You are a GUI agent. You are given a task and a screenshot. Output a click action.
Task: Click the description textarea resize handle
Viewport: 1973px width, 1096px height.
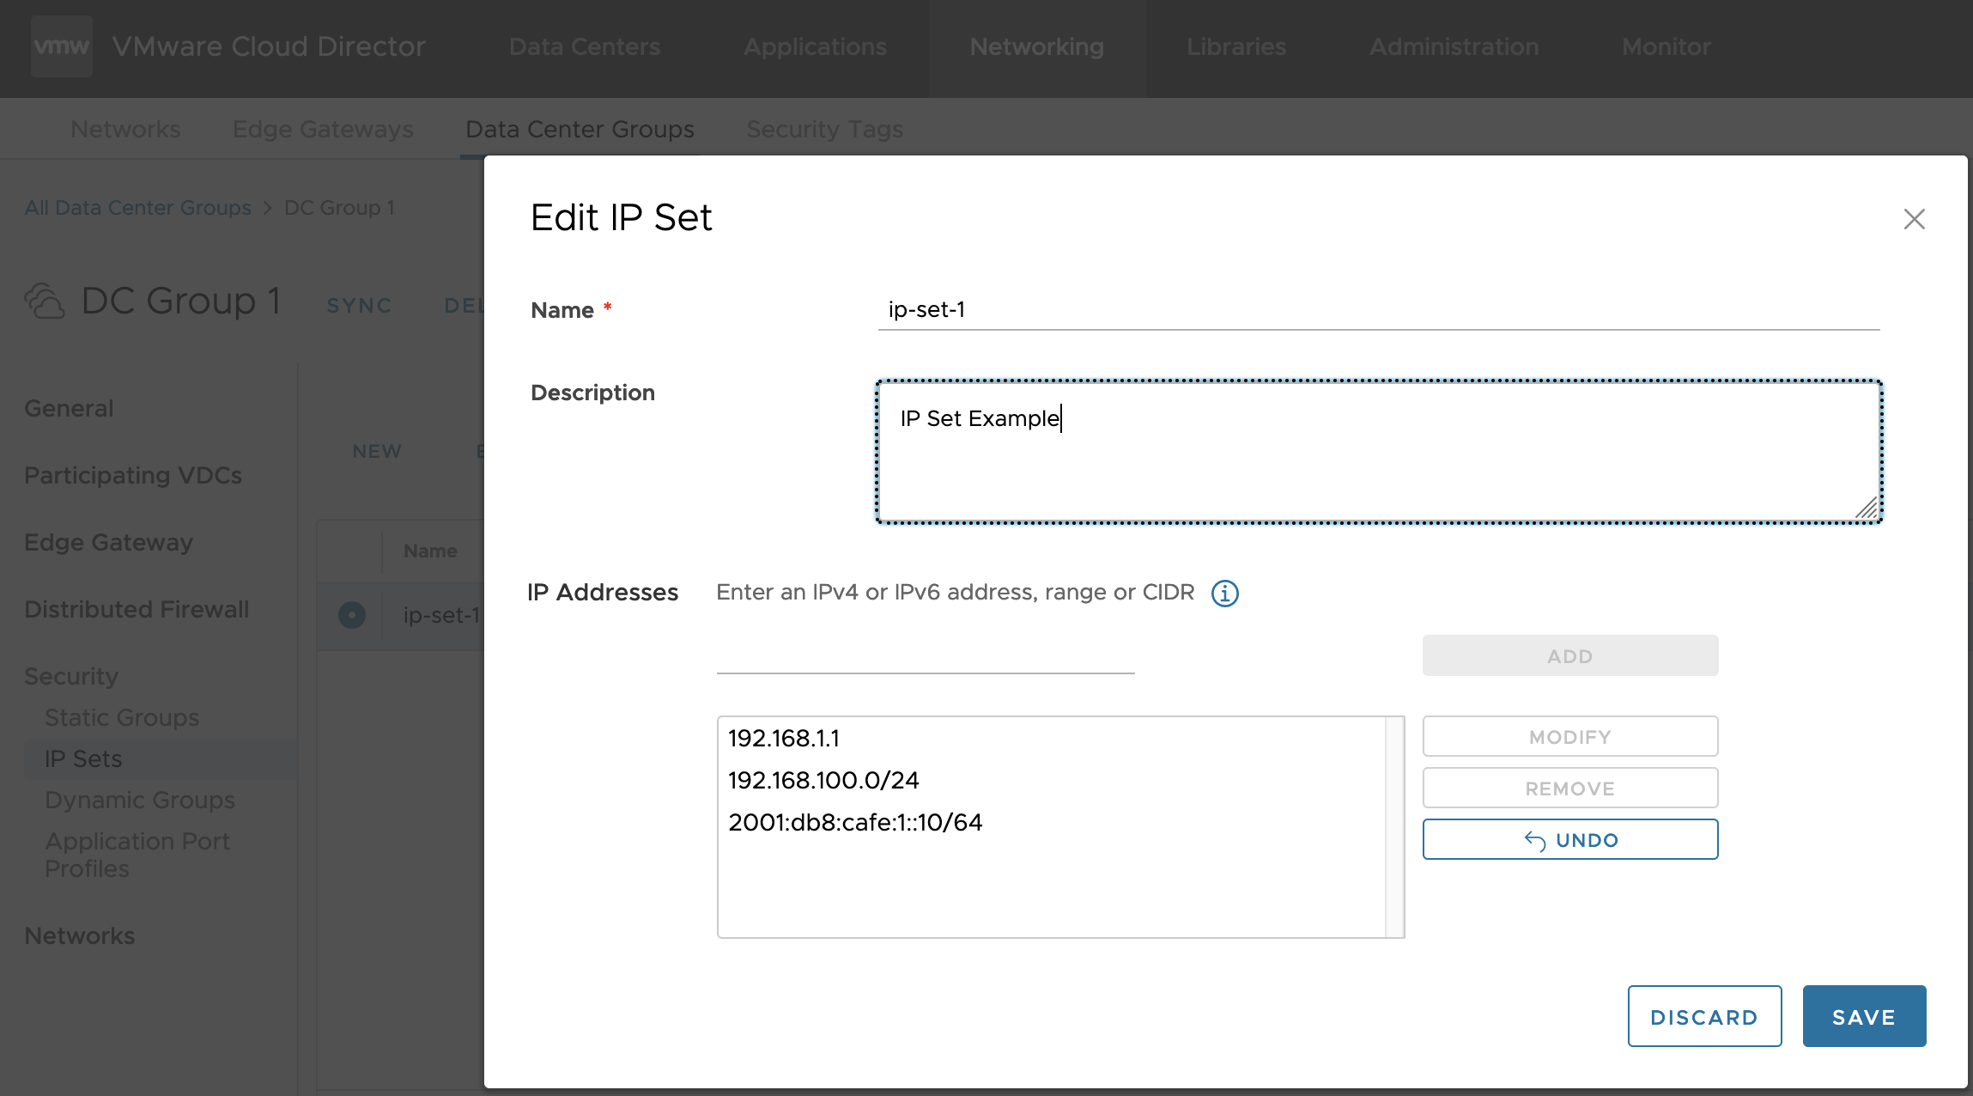[1866, 508]
